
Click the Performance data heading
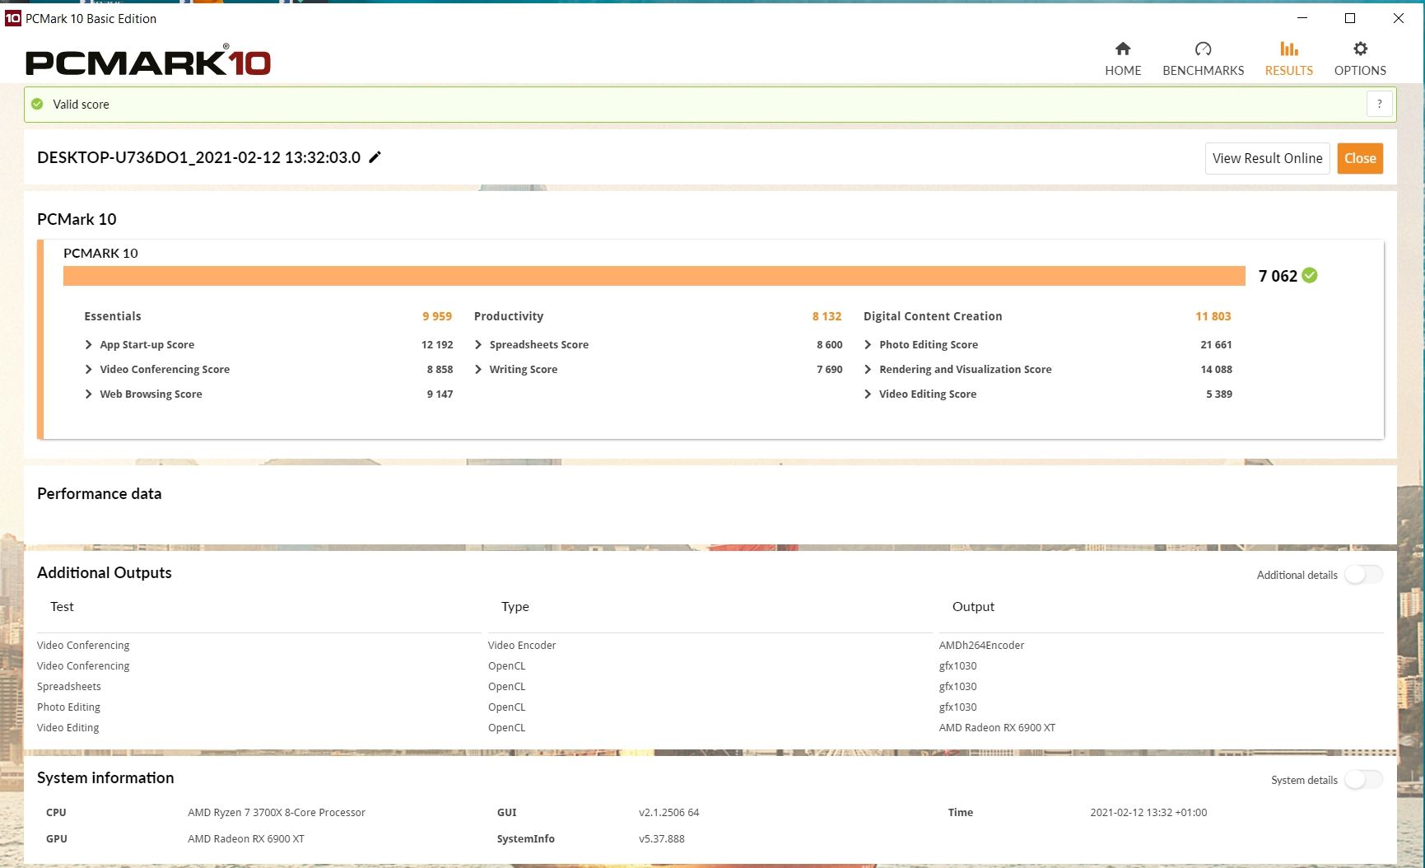pos(100,493)
